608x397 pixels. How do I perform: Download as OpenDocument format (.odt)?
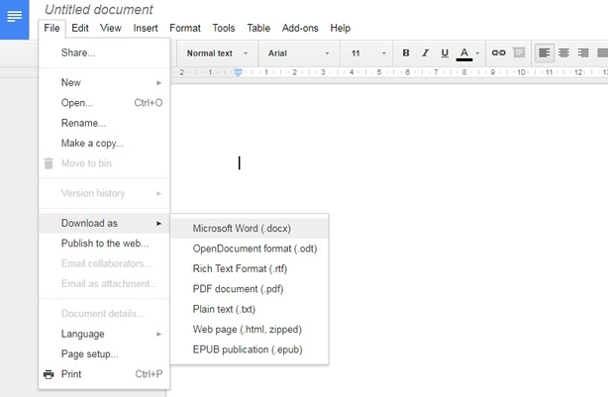click(250, 248)
